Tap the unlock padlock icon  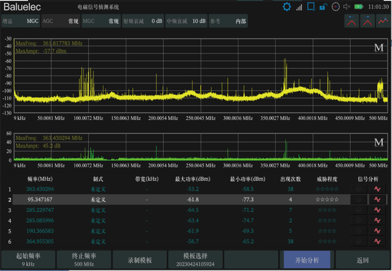point(323,7)
